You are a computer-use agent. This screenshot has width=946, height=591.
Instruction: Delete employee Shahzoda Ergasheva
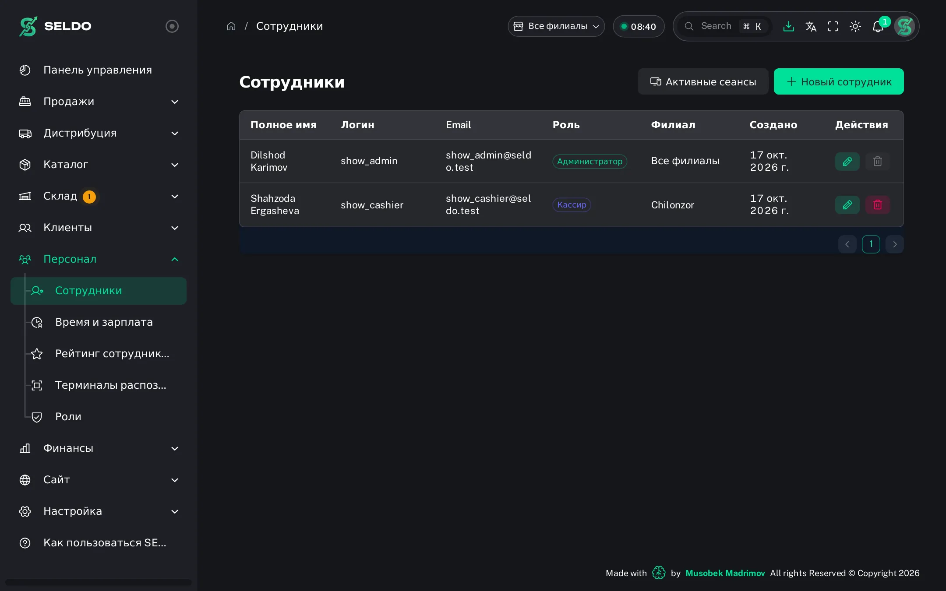pyautogui.click(x=878, y=204)
